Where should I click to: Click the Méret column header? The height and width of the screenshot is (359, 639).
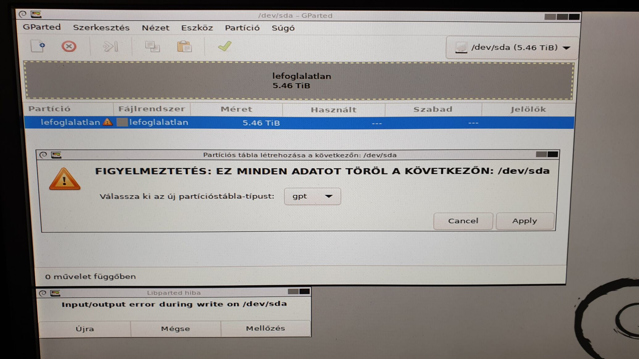tap(236, 109)
